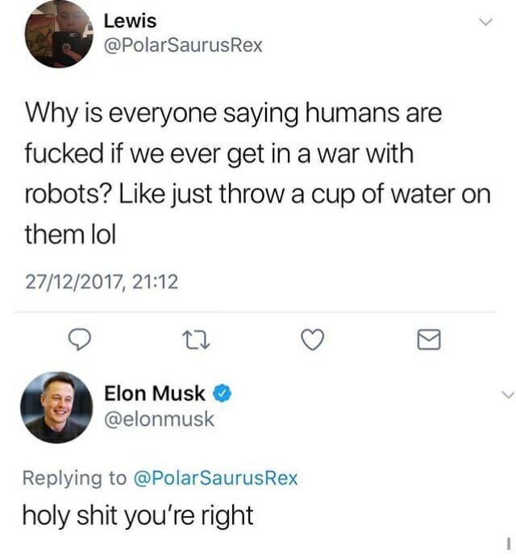This screenshot has width=516, height=558.
Task: Open the @elonmusk handle
Action: tap(160, 419)
